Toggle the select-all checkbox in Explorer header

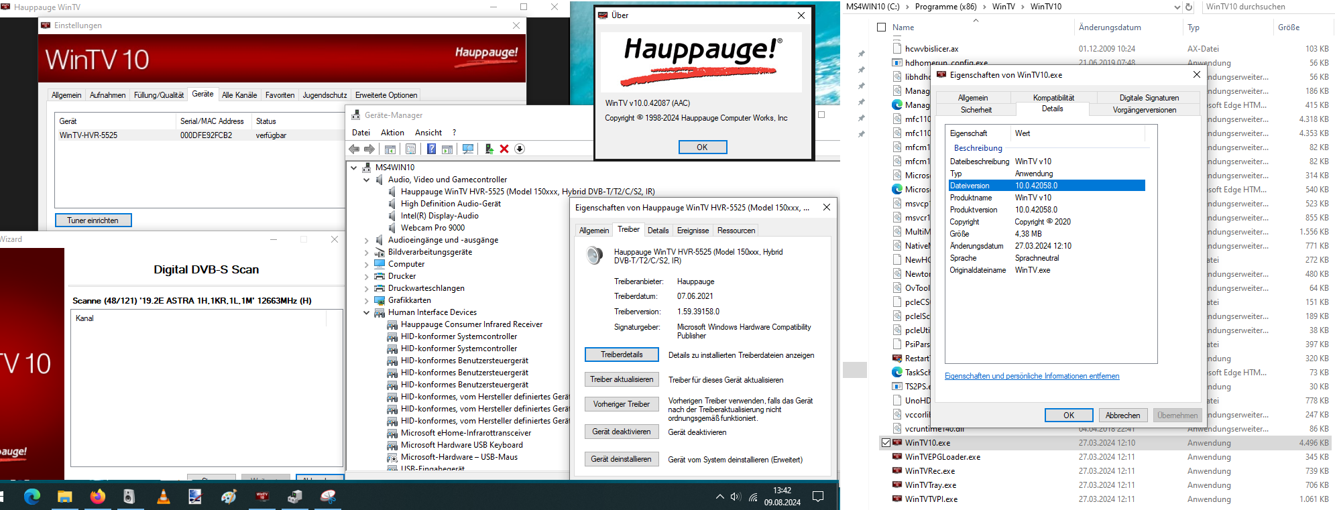pyautogui.click(x=881, y=27)
